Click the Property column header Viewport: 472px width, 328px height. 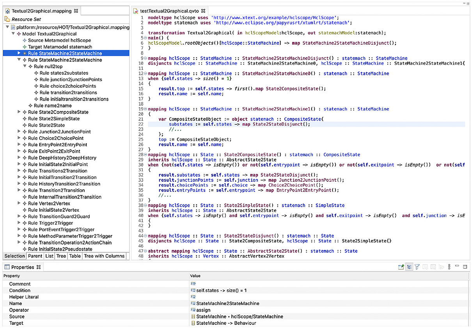click(95, 276)
